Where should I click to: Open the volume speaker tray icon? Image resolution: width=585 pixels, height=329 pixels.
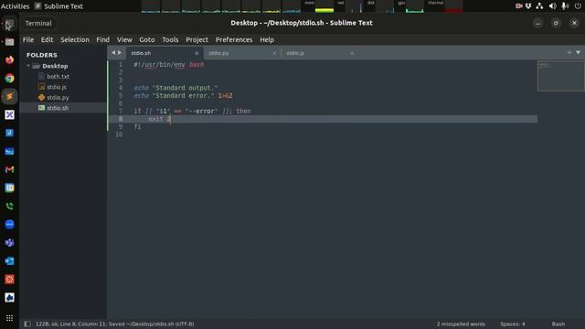click(x=552, y=6)
